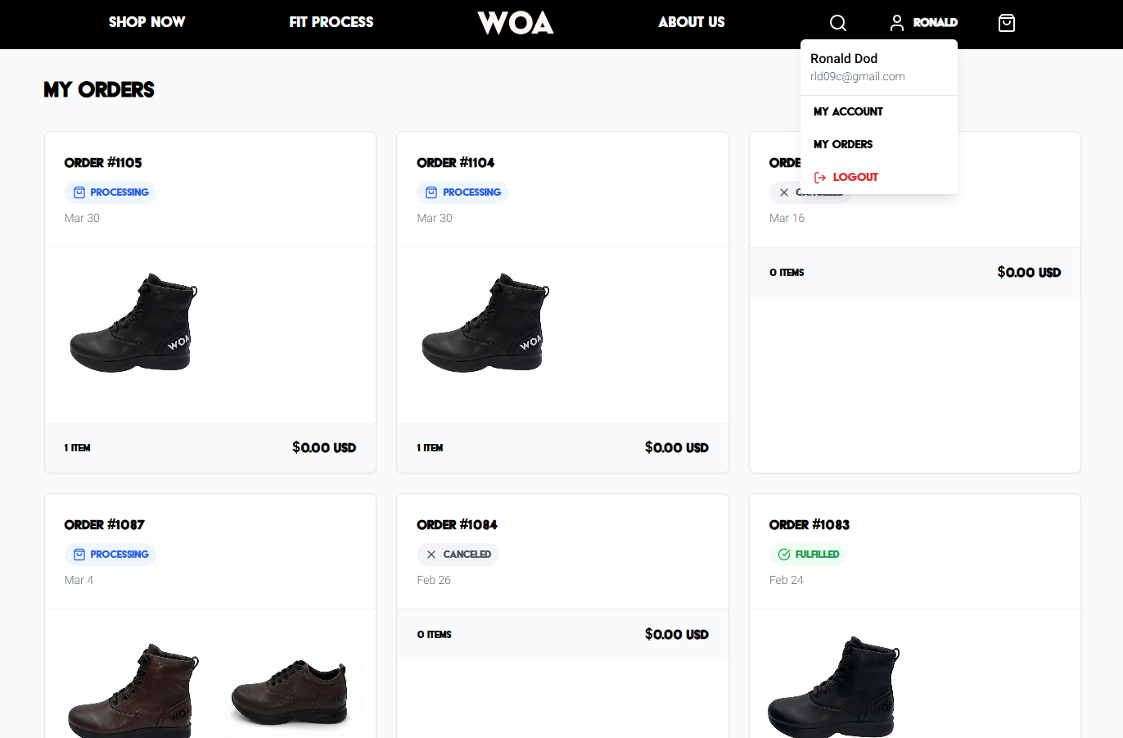Click the checkmark icon on FULFILLED badge
The image size is (1123, 738).
(x=782, y=554)
